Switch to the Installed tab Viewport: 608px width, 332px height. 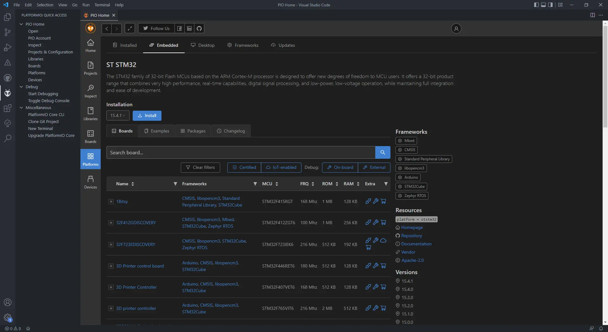coord(125,45)
